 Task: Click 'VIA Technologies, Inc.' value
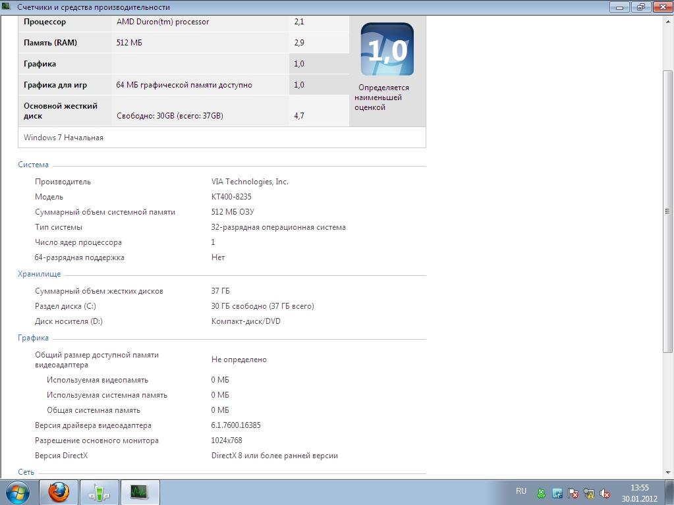tap(250, 182)
